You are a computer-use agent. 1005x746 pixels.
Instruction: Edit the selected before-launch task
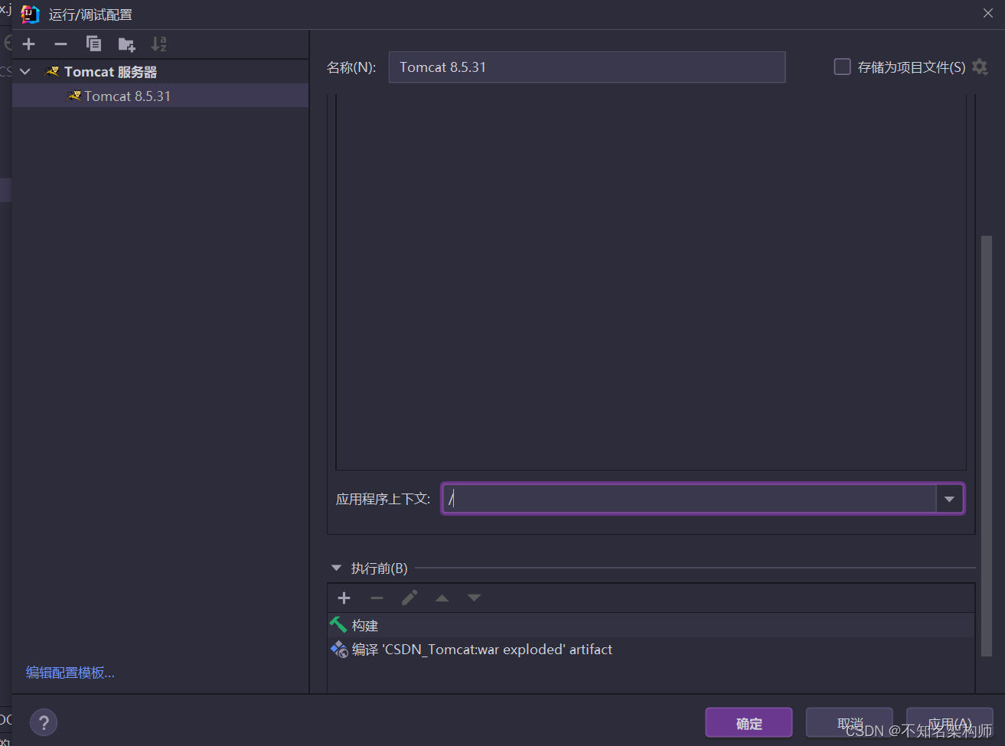[410, 598]
